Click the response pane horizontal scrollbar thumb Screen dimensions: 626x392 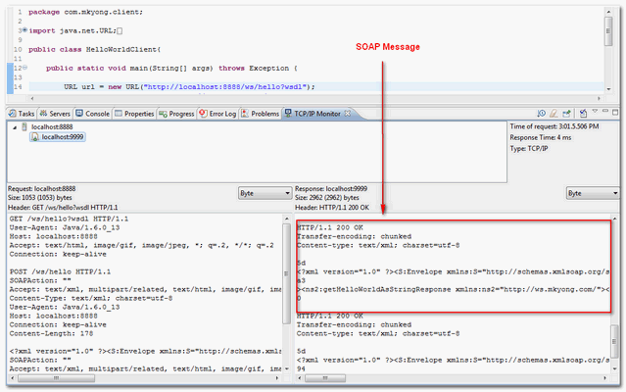pyautogui.click(x=325, y=377)
